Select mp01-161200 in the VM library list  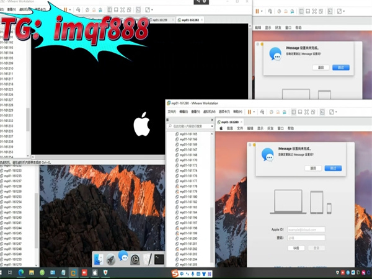pos(188,238)
